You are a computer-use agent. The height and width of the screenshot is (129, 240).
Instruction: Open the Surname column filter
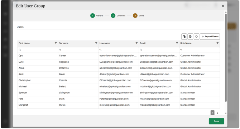[x=96, y=43]
